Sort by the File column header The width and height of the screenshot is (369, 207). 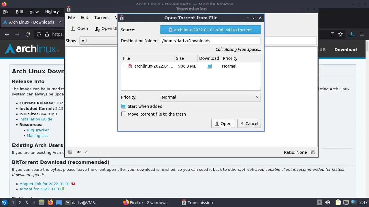pos(148,58)
